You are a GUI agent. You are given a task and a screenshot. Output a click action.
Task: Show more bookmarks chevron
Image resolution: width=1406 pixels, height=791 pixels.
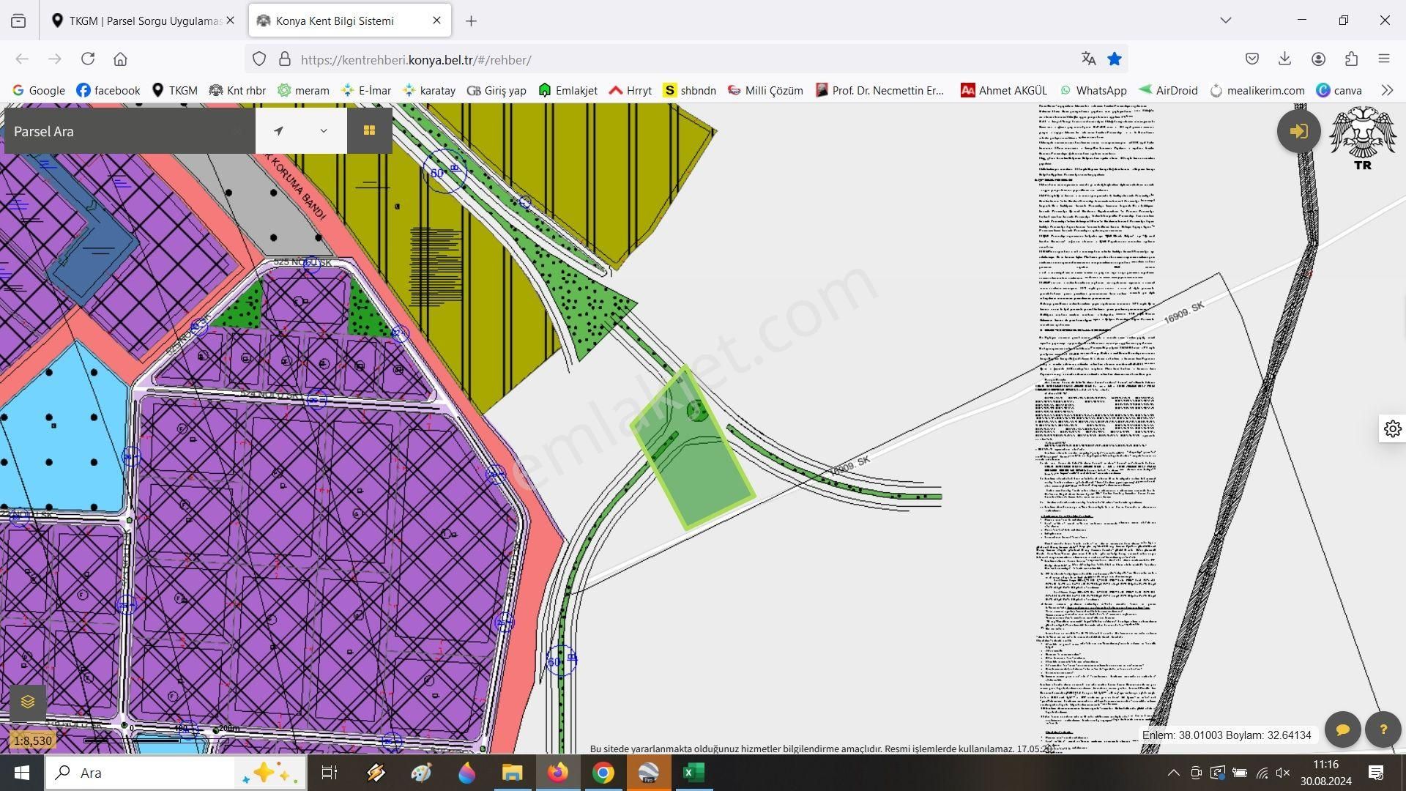[1386, 90]
